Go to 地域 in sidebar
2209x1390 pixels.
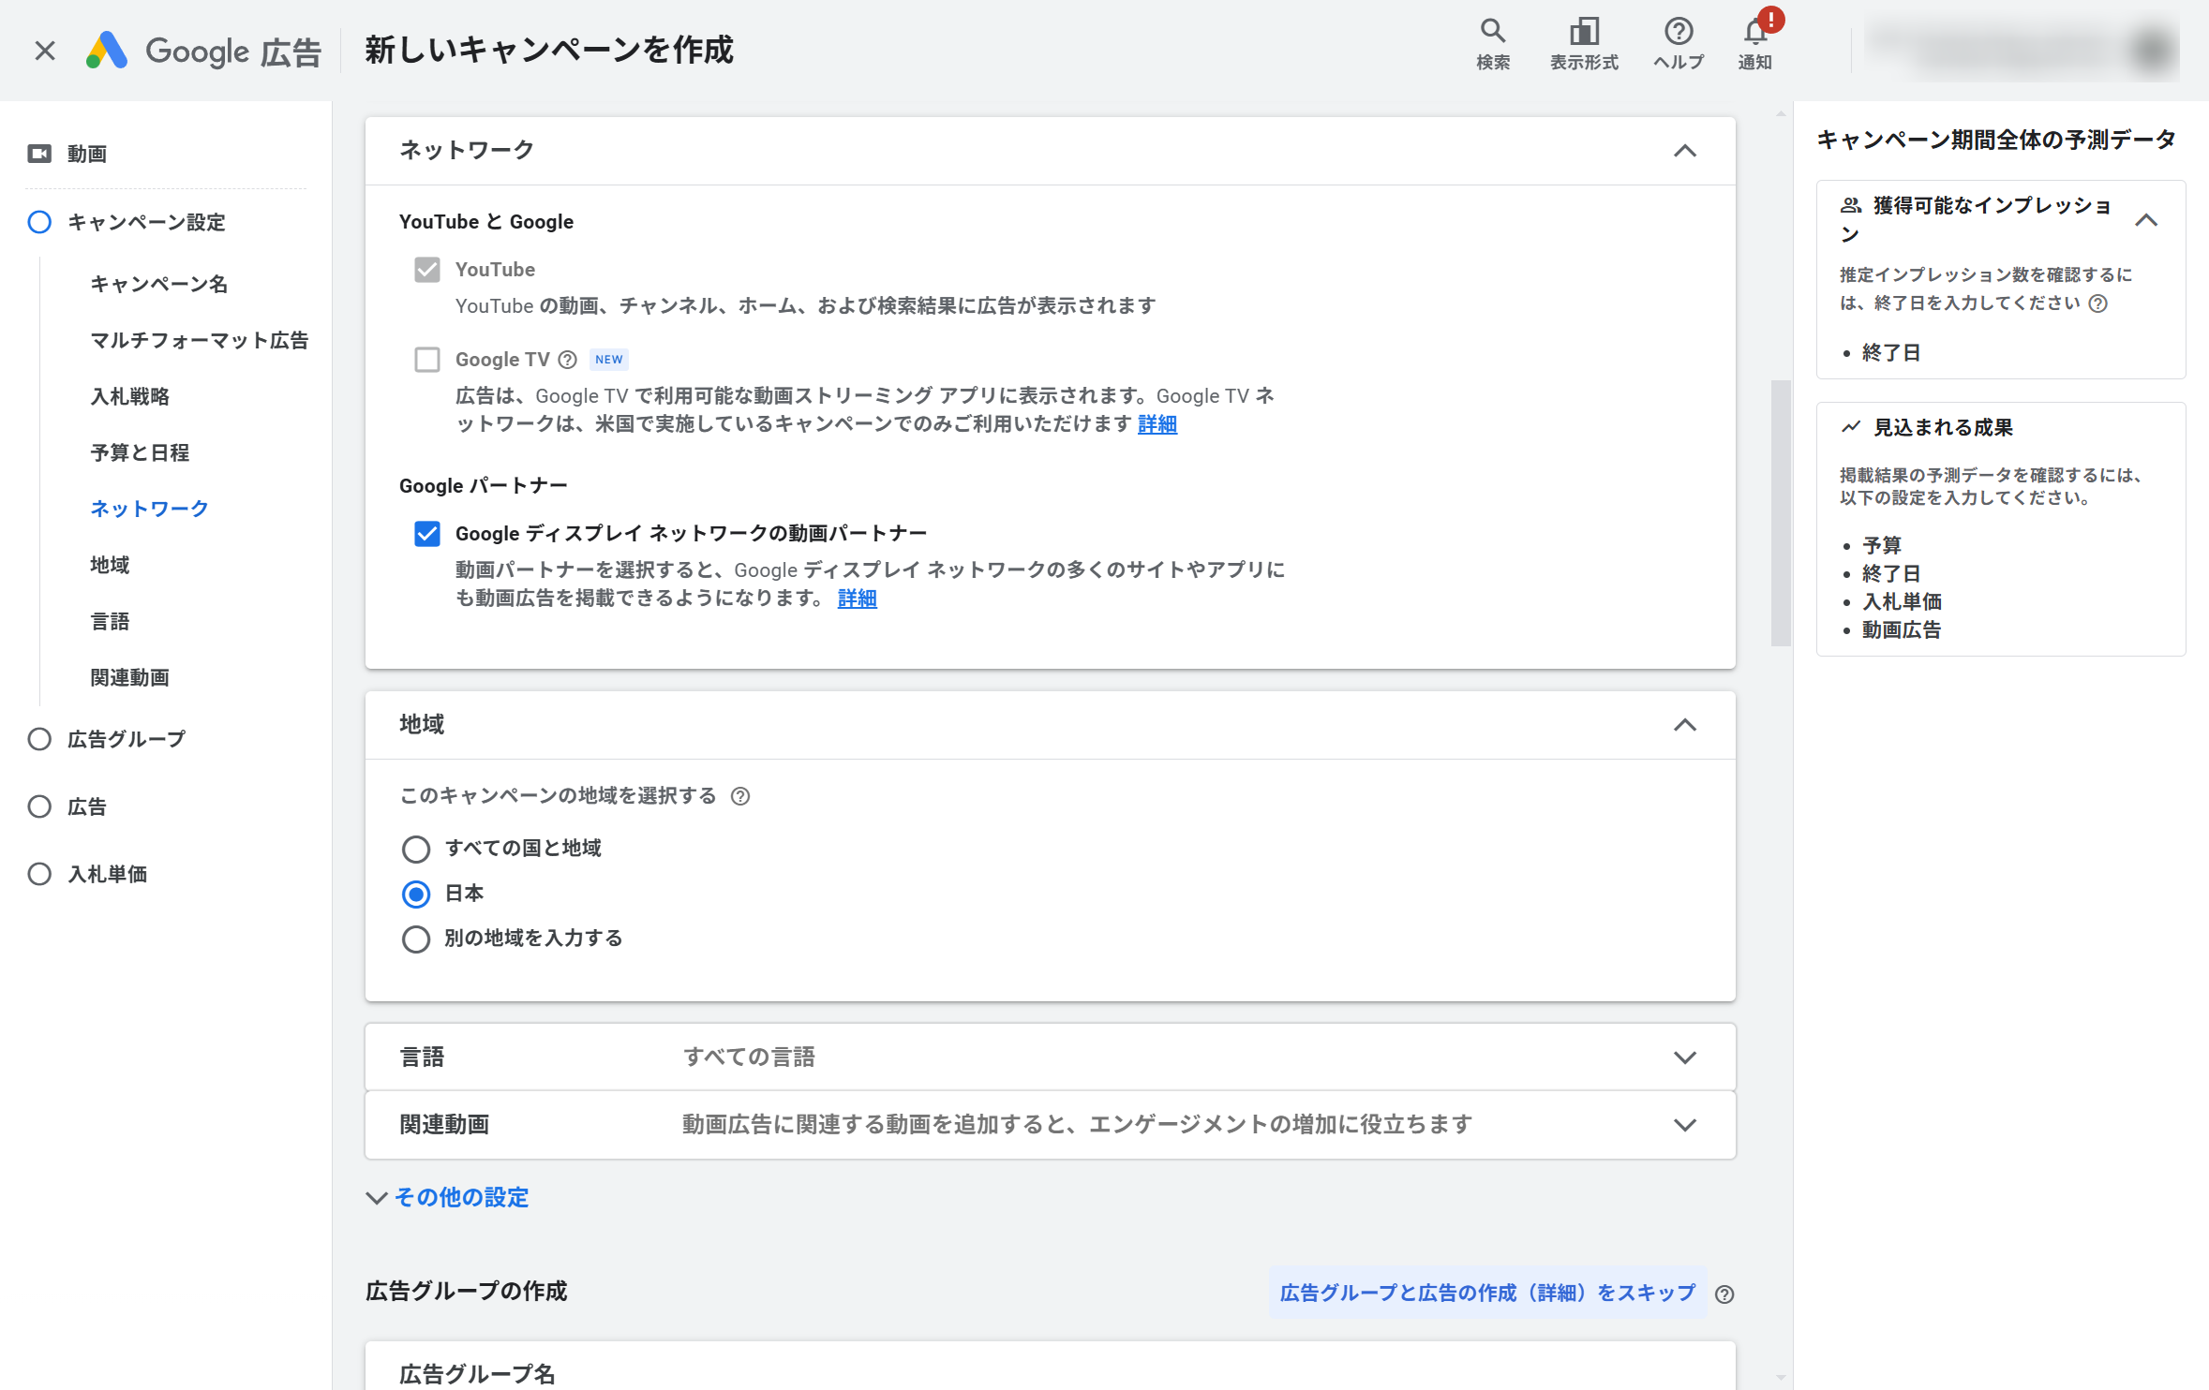point(110,565)
